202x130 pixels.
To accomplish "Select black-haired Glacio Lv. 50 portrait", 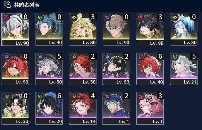I will [116, 69].
